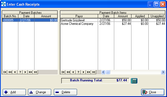Click the horizontal scrollbar thumb in batch items

tap(108, 72)
